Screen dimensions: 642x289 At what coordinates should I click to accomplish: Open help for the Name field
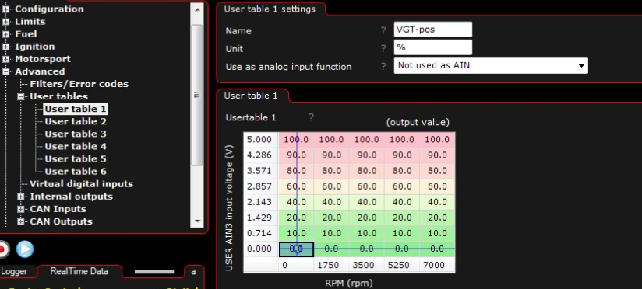coord(383,30)
